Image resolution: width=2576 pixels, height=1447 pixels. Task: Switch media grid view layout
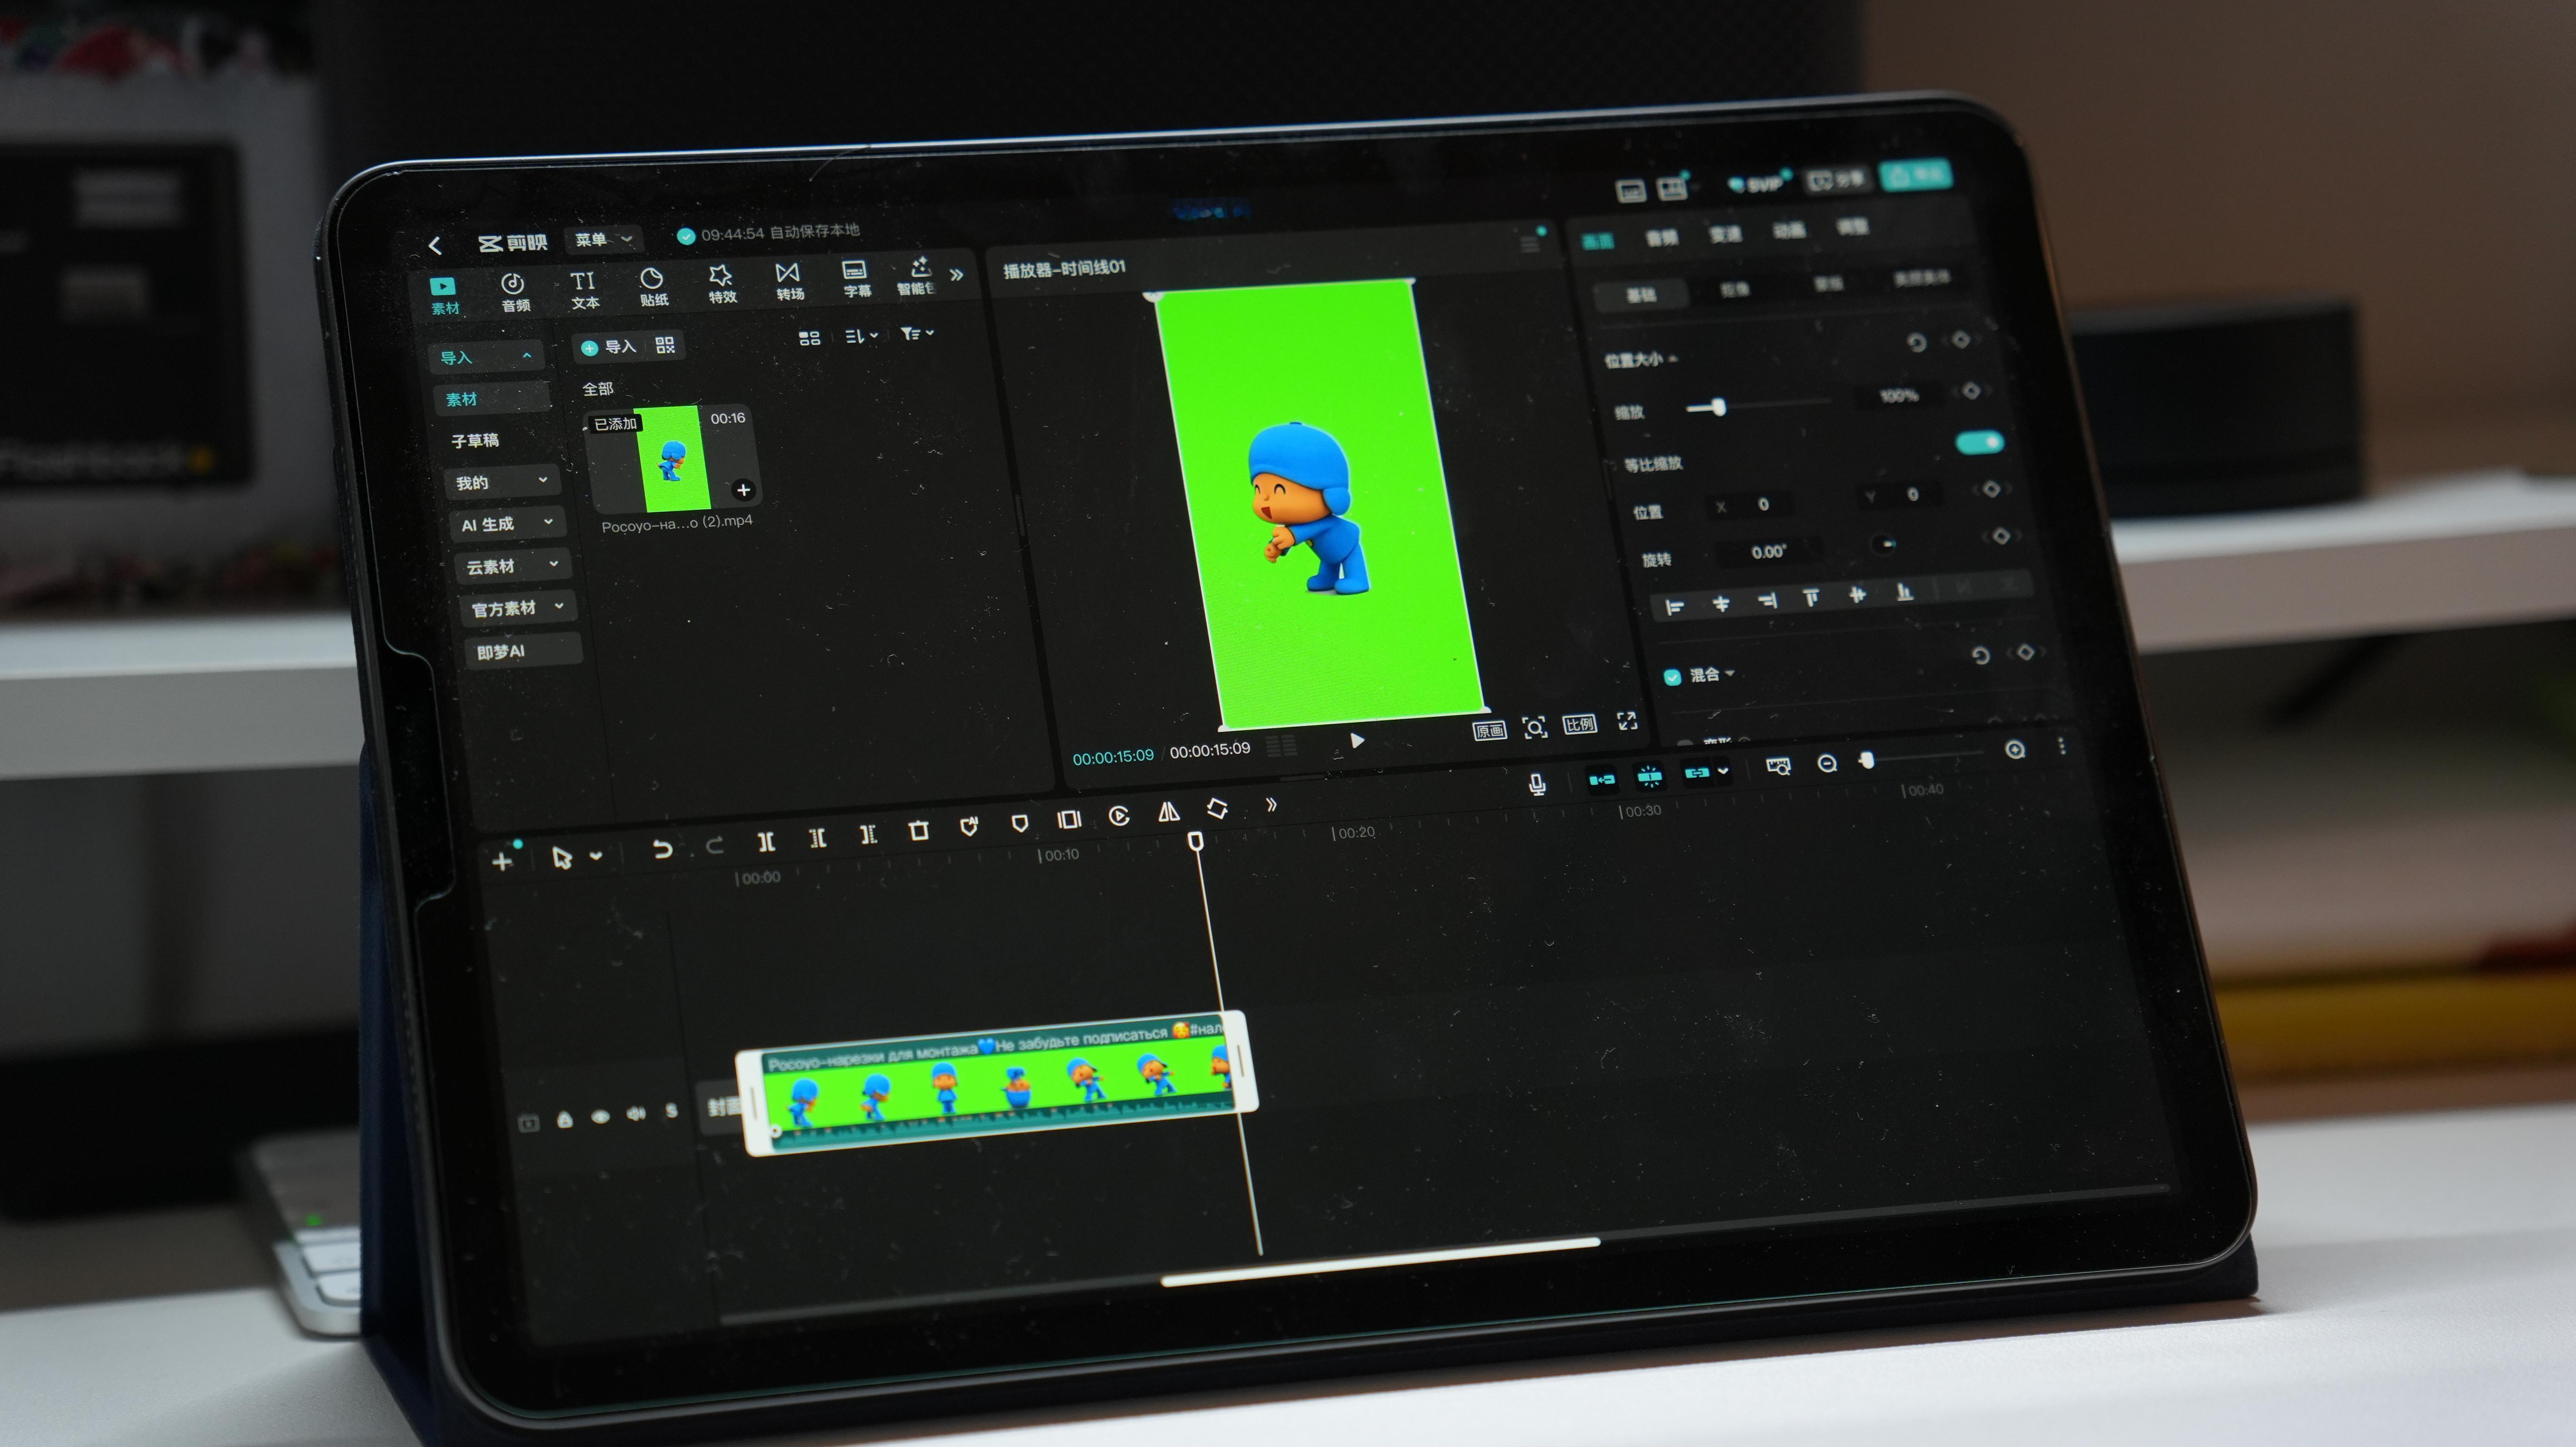click(809, 339)
